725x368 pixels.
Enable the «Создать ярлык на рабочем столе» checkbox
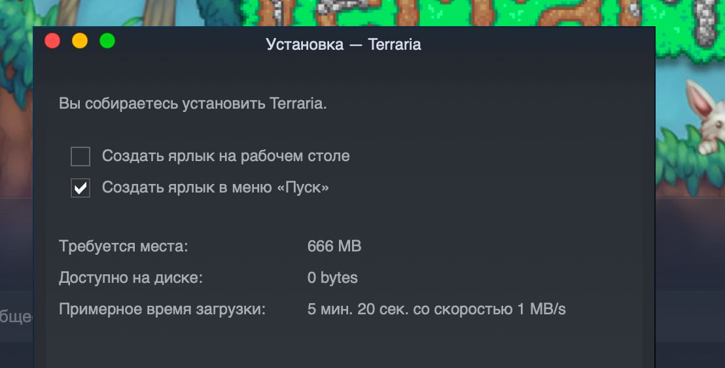coord(80,156)
